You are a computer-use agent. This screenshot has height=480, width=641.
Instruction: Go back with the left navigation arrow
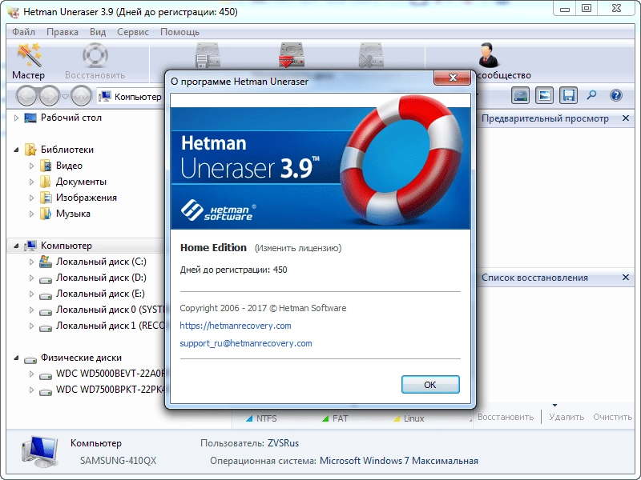pos(27,96)
